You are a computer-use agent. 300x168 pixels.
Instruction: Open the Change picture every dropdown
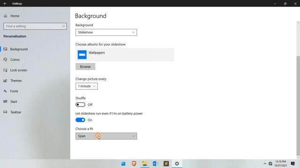pyautogui.click(x=86, y=86)
